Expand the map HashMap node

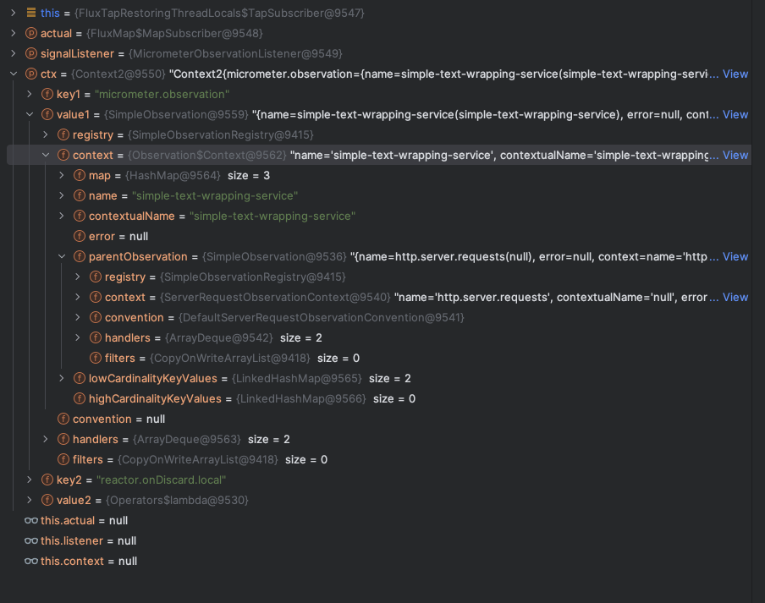point(62,176)
